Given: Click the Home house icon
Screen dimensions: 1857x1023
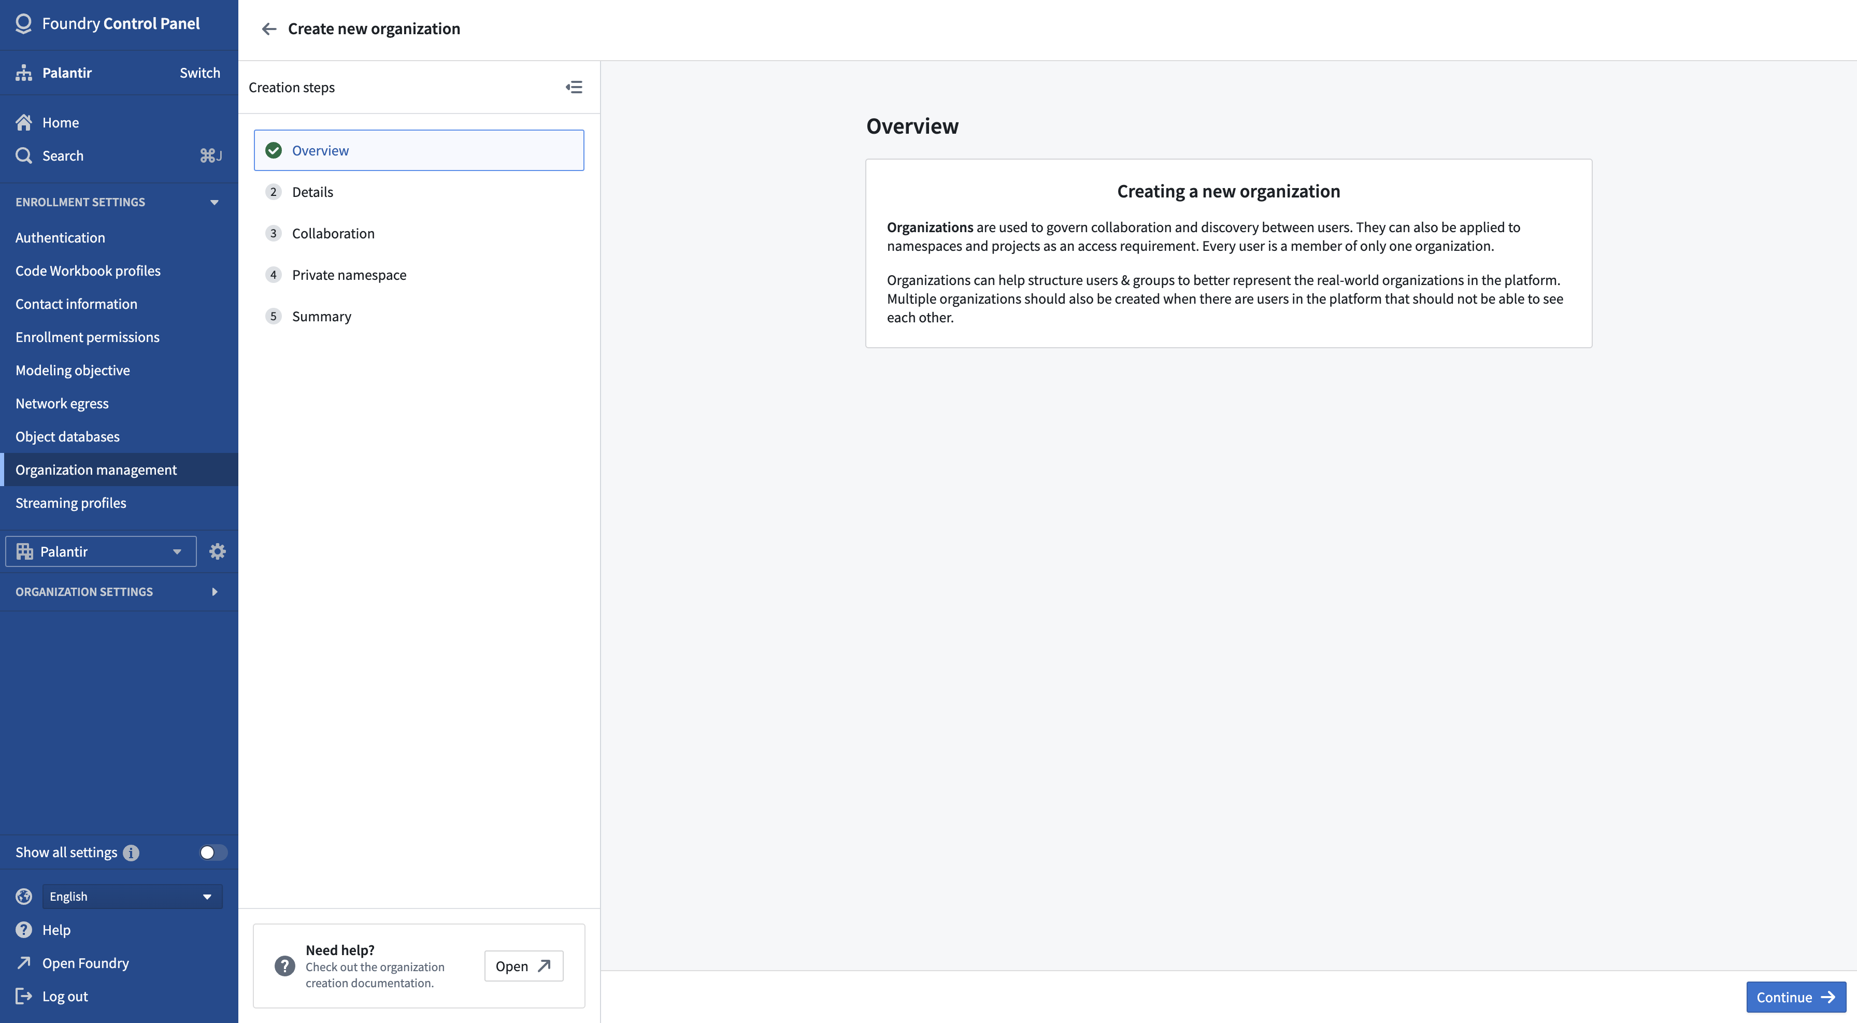Looking at the screenshot, I should 24,122.
